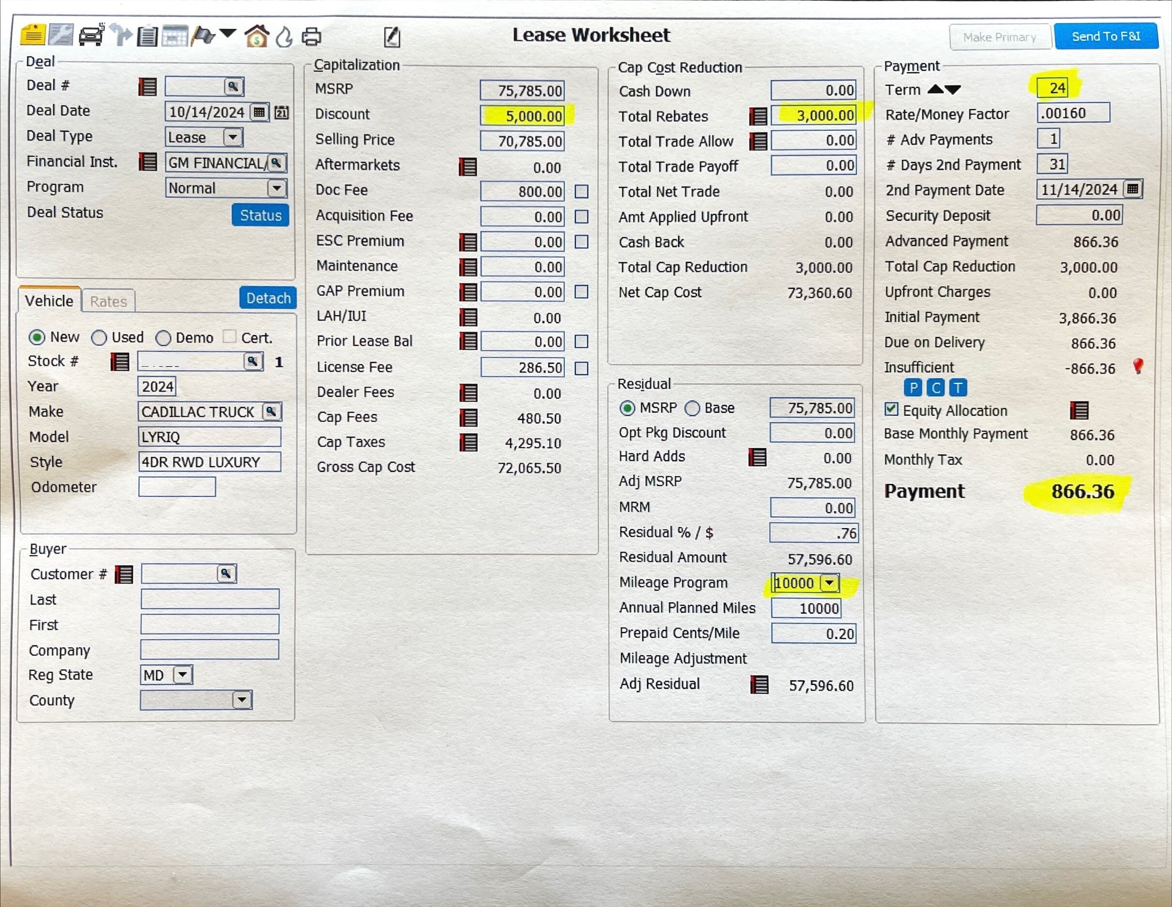This screenshot has width=1172, height=907.
Task: Open the vehicle car icon in toolbar
Action: coord(92,35)
